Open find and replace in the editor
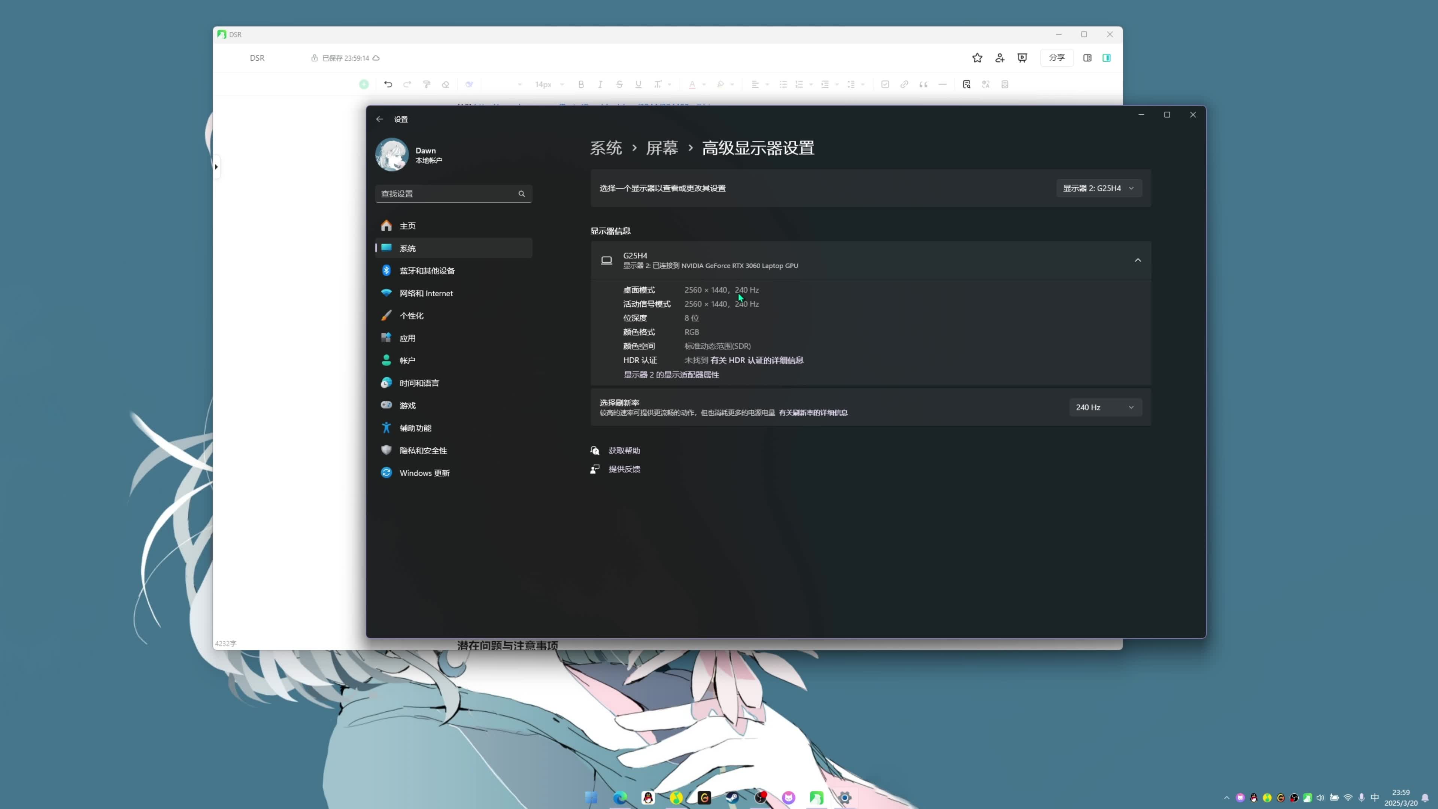This screenshot has height=809, width=1438. tap(966, 84)
